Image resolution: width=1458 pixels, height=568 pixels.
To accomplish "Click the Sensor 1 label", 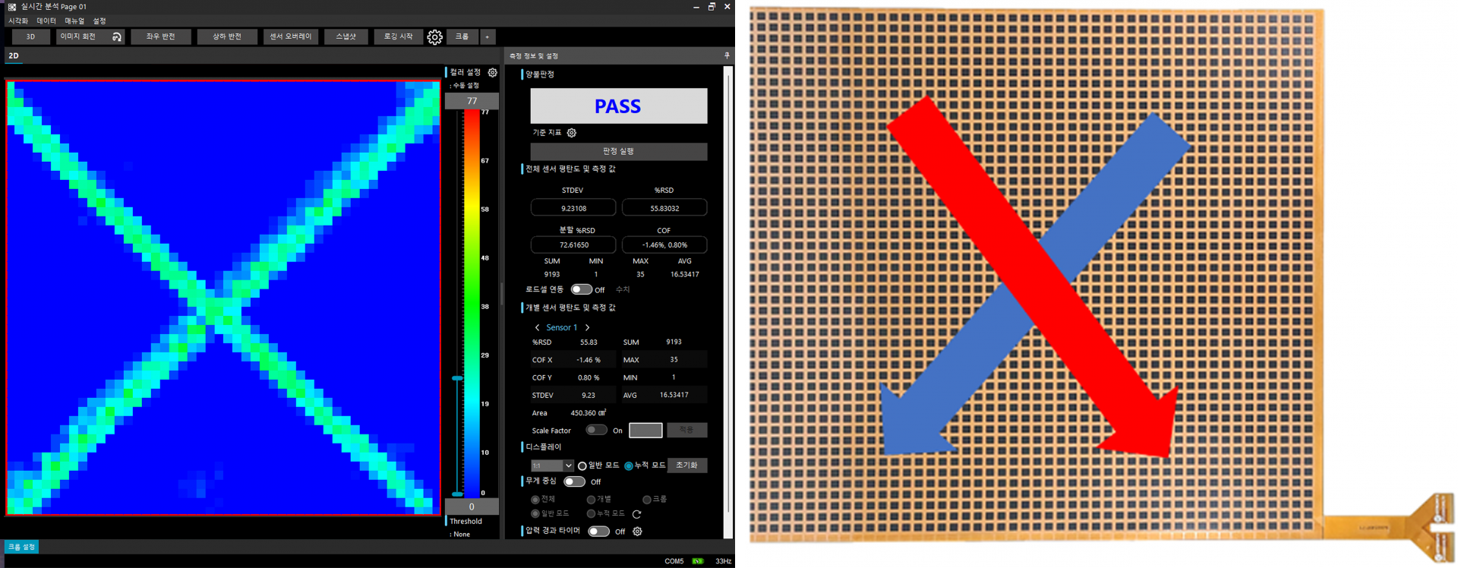I will point(562,328).
